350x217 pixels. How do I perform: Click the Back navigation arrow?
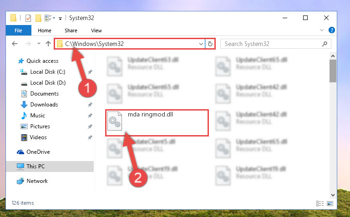tap(15, 44)
